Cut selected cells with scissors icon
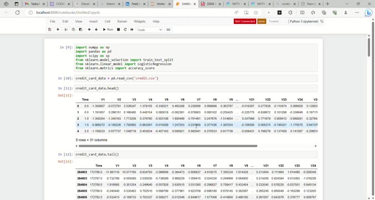The height and width of the screenshot is (200, 375). pyautogui.click(x=66, y=29)
